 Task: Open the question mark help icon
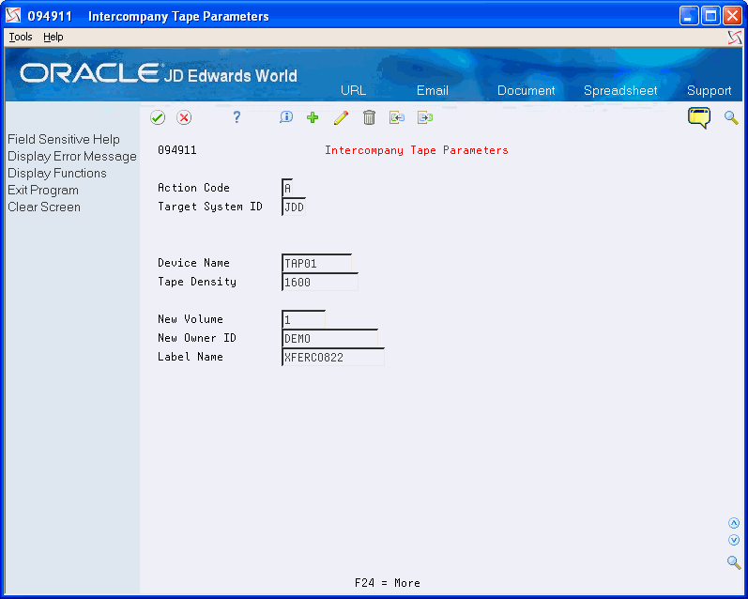tap(237, 117)
